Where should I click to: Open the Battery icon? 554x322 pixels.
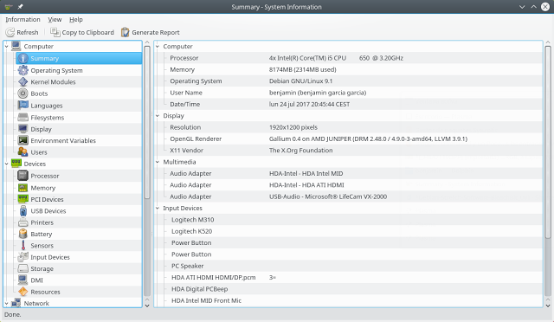[23, 234]
